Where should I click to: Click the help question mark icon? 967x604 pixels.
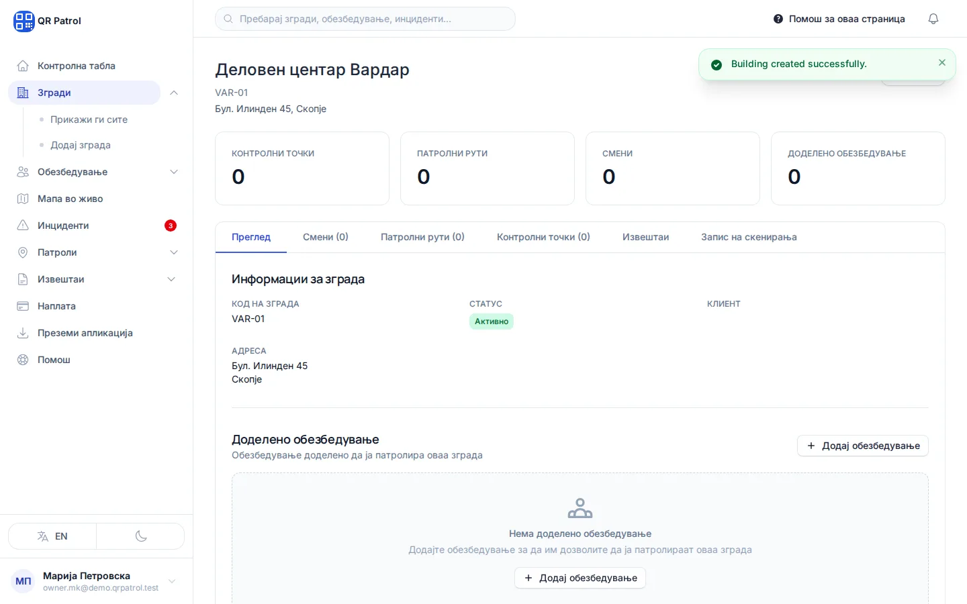pos(778,19)
